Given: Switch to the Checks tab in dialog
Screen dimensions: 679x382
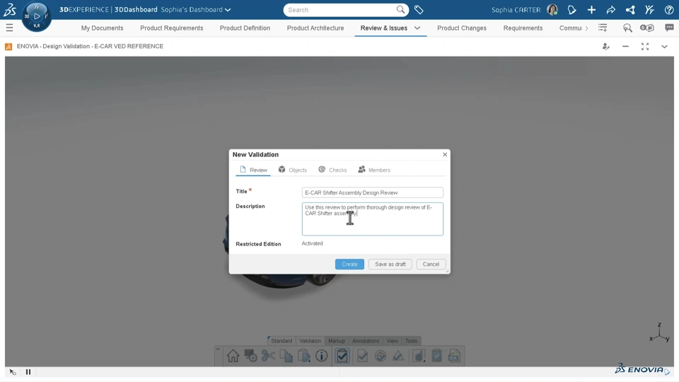Looking at the screenshot, I should (332, 170).
